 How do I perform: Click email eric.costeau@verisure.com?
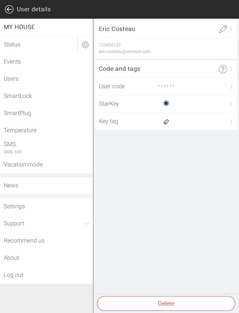click(x=124, y=52)
